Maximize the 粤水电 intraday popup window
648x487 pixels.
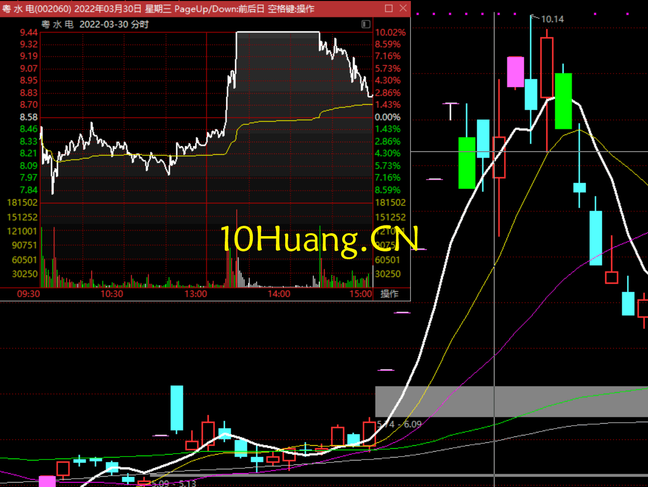[389, 8]
